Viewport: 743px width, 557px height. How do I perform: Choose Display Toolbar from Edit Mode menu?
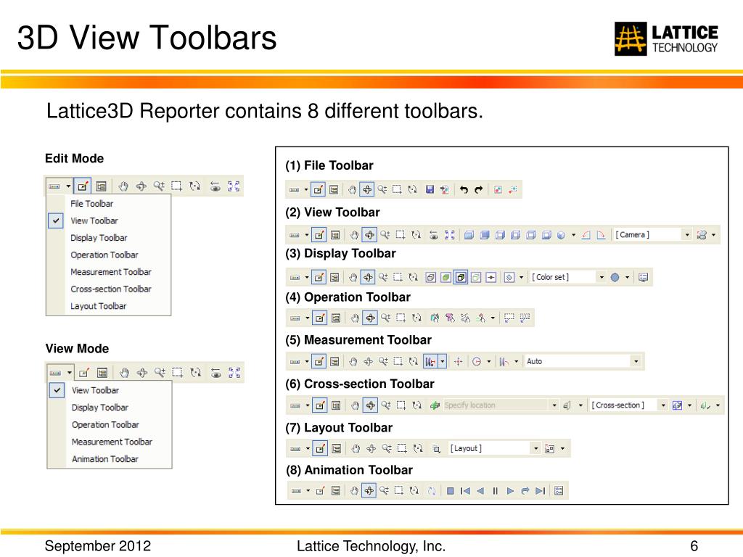click(x=109, y=238)
